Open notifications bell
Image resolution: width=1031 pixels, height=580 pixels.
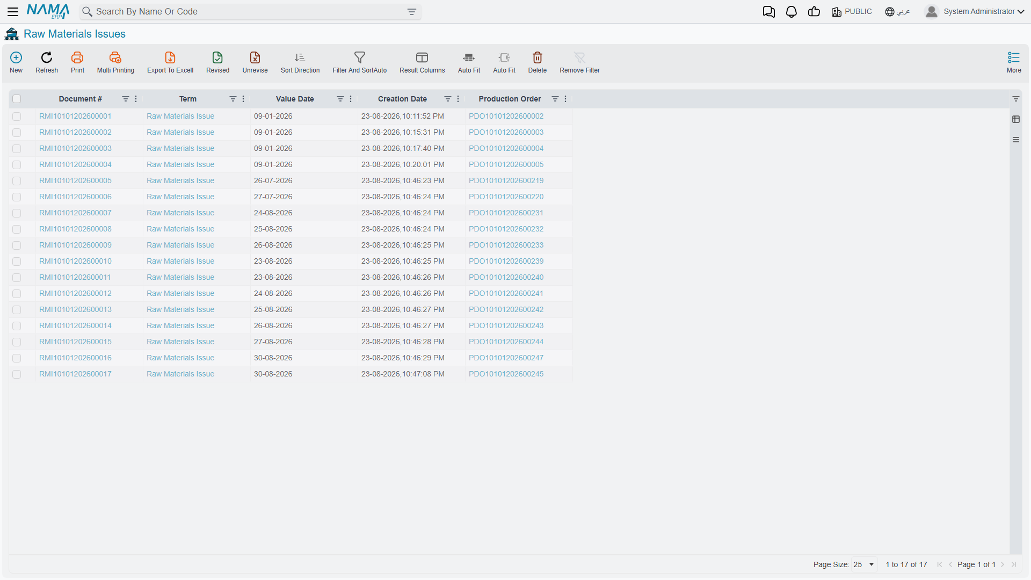(x=792, y=12)
